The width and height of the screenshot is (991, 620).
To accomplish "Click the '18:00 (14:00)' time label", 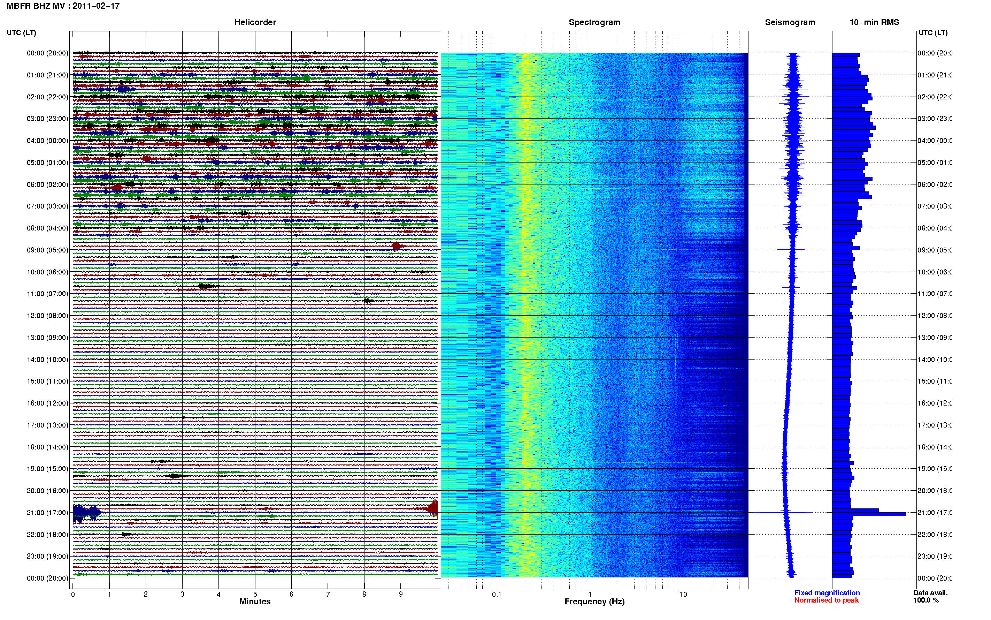I will [x=47, y=447].
